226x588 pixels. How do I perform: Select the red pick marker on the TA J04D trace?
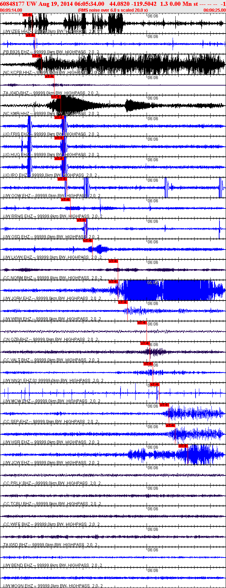[x=50, y=76]
